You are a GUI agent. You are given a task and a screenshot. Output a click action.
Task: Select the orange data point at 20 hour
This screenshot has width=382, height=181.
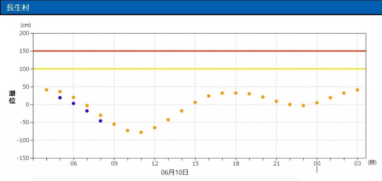click(x=263, y=97)
